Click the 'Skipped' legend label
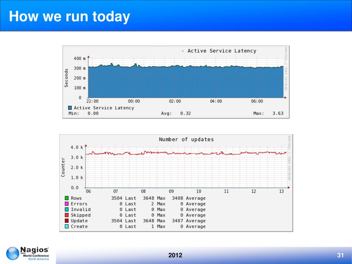 coord(81,215)
